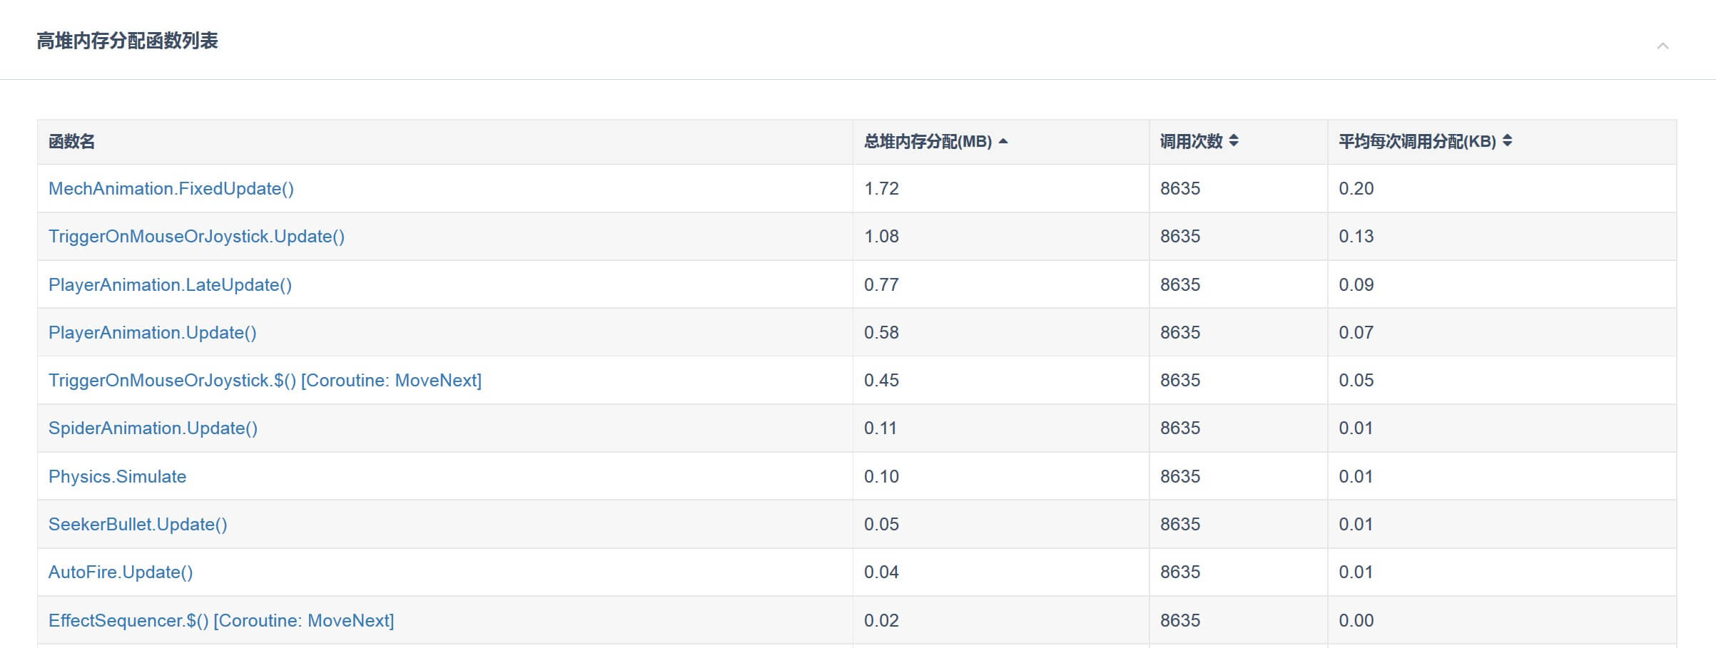The image size is (1716, 648).
Task: Open TriggerOnMouseOrJoystick.Update() link
Action: (x=196, y=237)
